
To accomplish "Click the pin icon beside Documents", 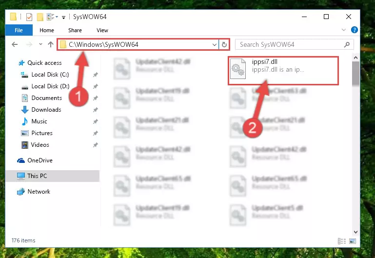I will (x=96, y=98).
